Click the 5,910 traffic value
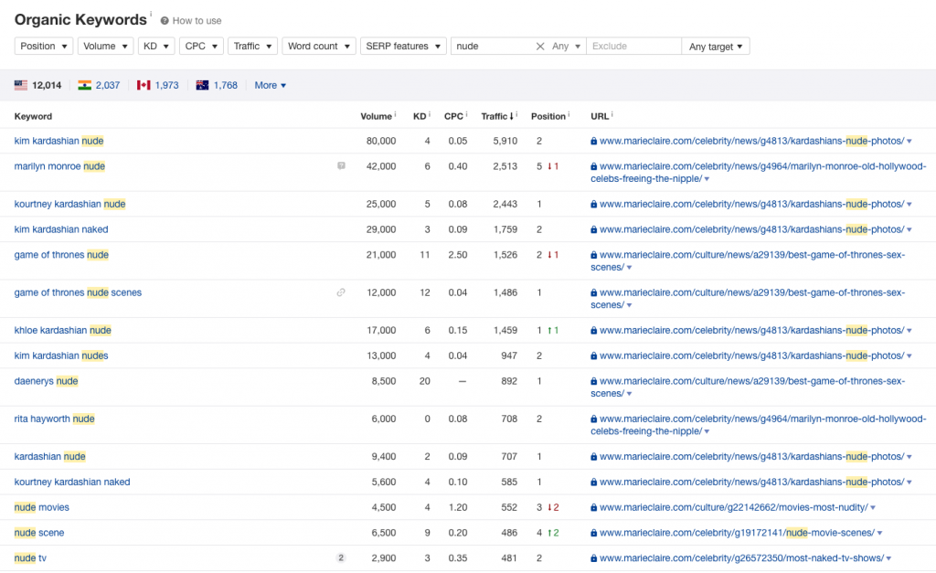The width and height of the screenshot is (936, 573). click(505, 141)
